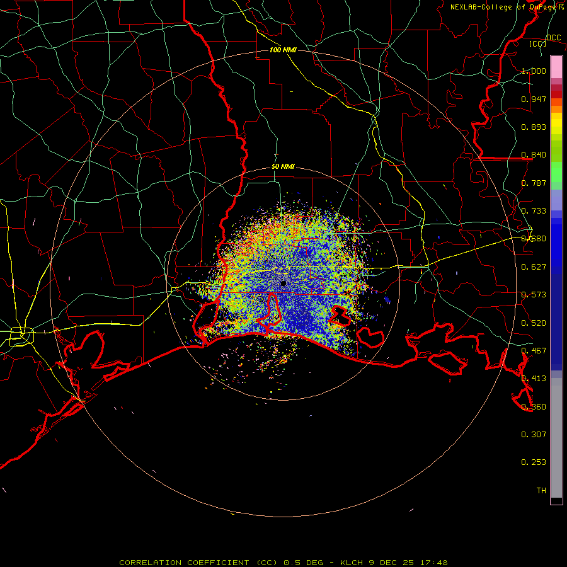The width and height of the screenshot is (567, 567).
Task: Click the lavender segment of the color bar
Action: 556,200
